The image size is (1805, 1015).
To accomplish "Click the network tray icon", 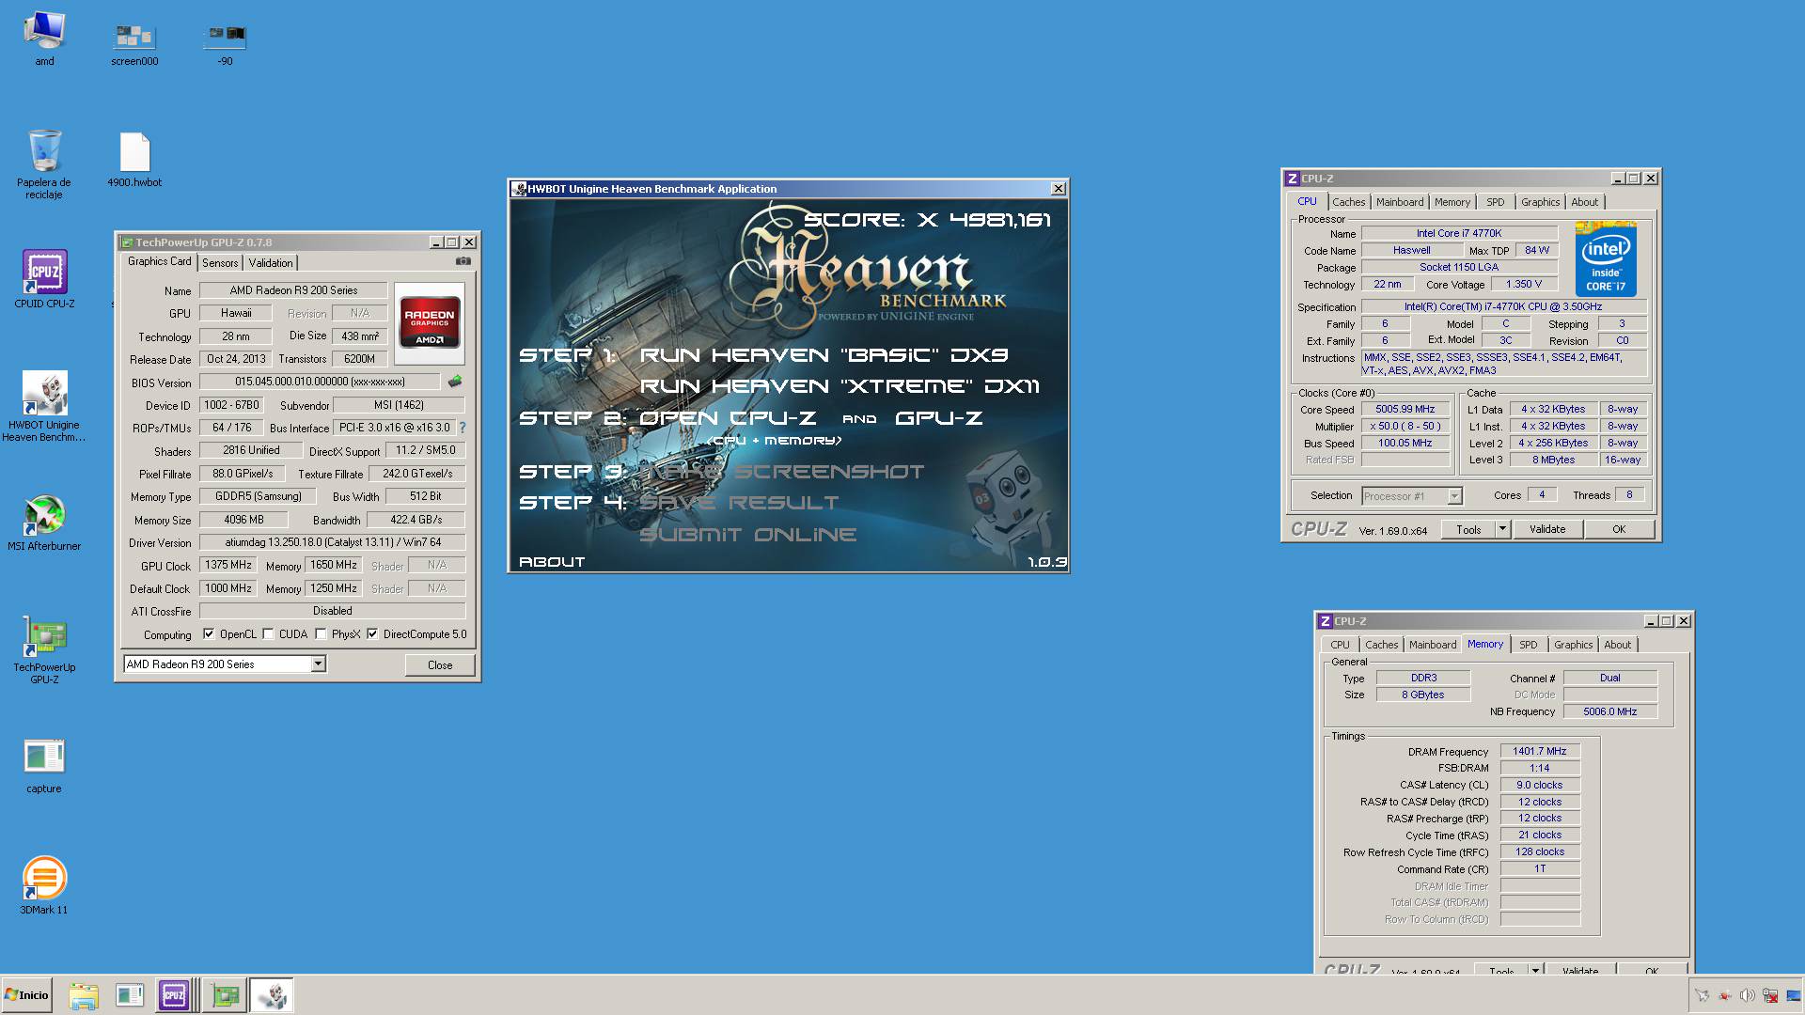I will (1769, 995).
